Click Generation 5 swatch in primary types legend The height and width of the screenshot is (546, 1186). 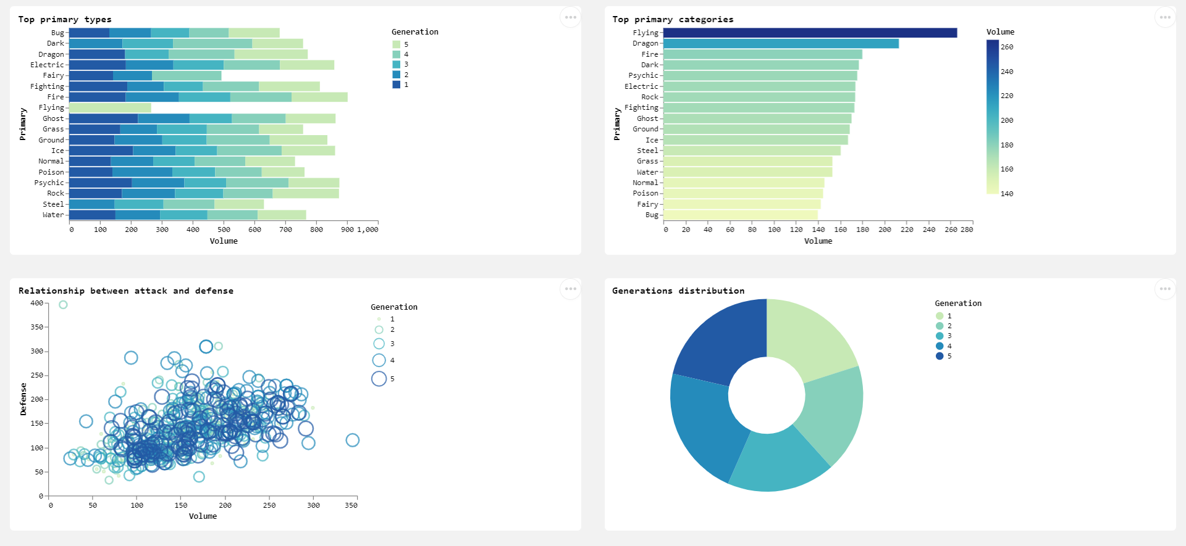tap(397, 44)
